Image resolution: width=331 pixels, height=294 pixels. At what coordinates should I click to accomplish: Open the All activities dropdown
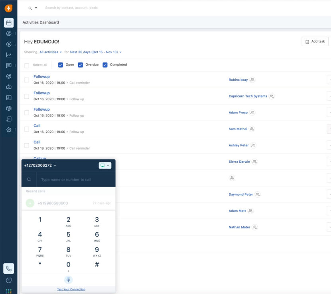(51, 52)
